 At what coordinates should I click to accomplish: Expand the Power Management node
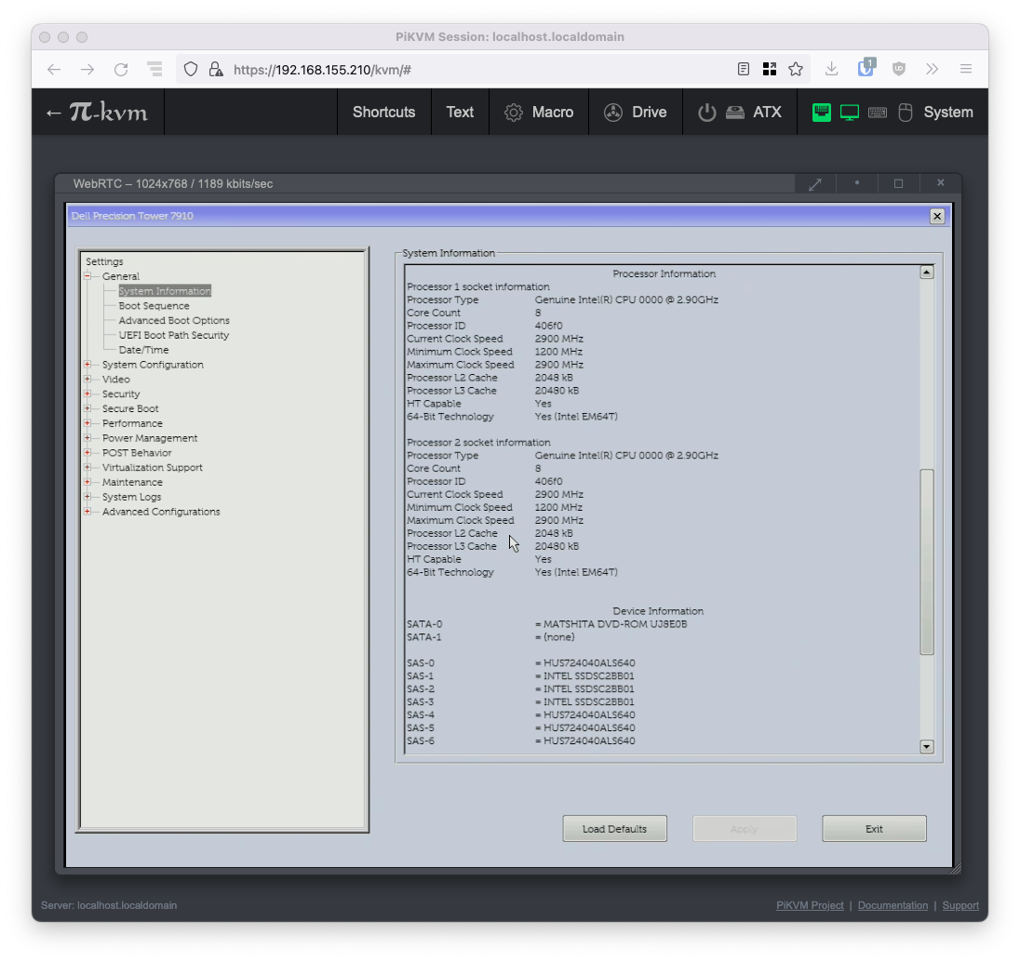point(87,438)
